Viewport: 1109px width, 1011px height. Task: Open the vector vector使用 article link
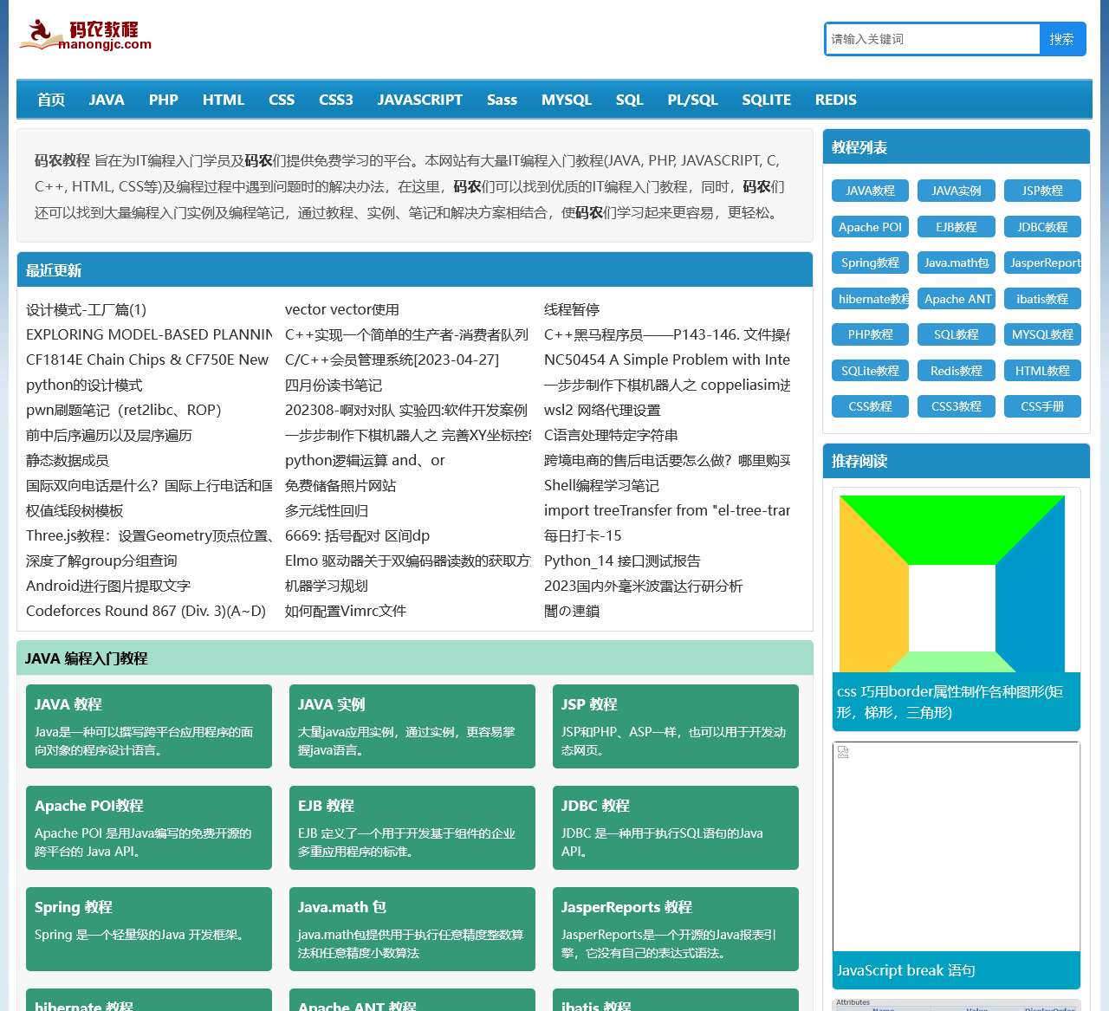pos(342,309)
